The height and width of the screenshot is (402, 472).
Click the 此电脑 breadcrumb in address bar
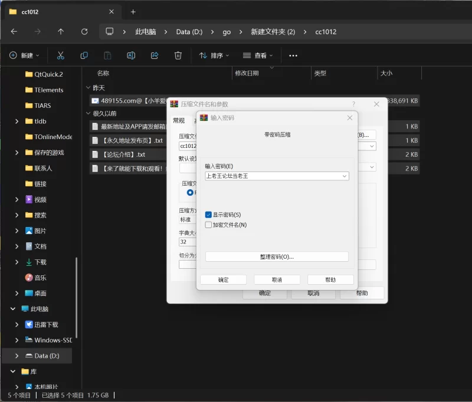[145, 32]
